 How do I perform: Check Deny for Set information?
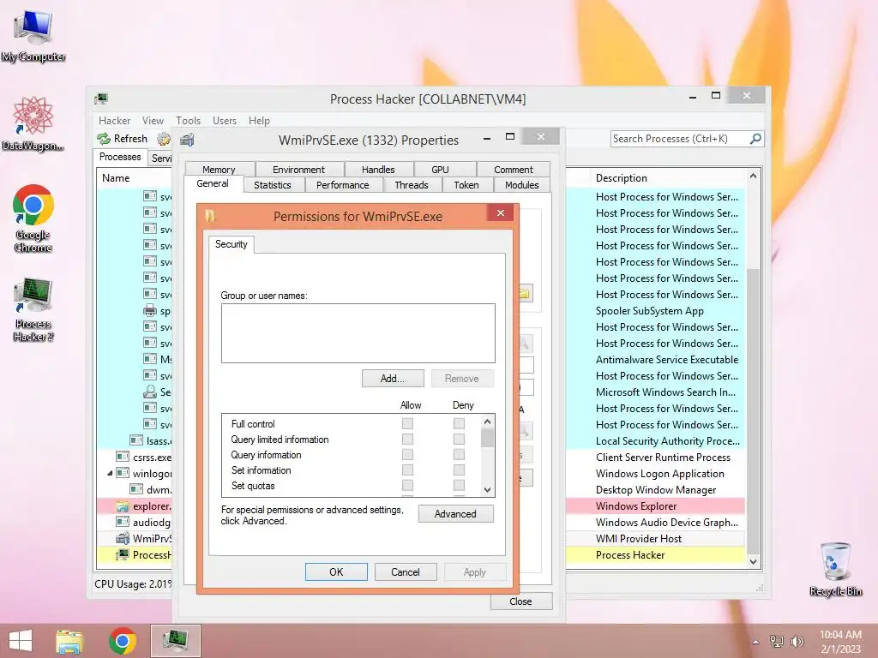(459, 470)
